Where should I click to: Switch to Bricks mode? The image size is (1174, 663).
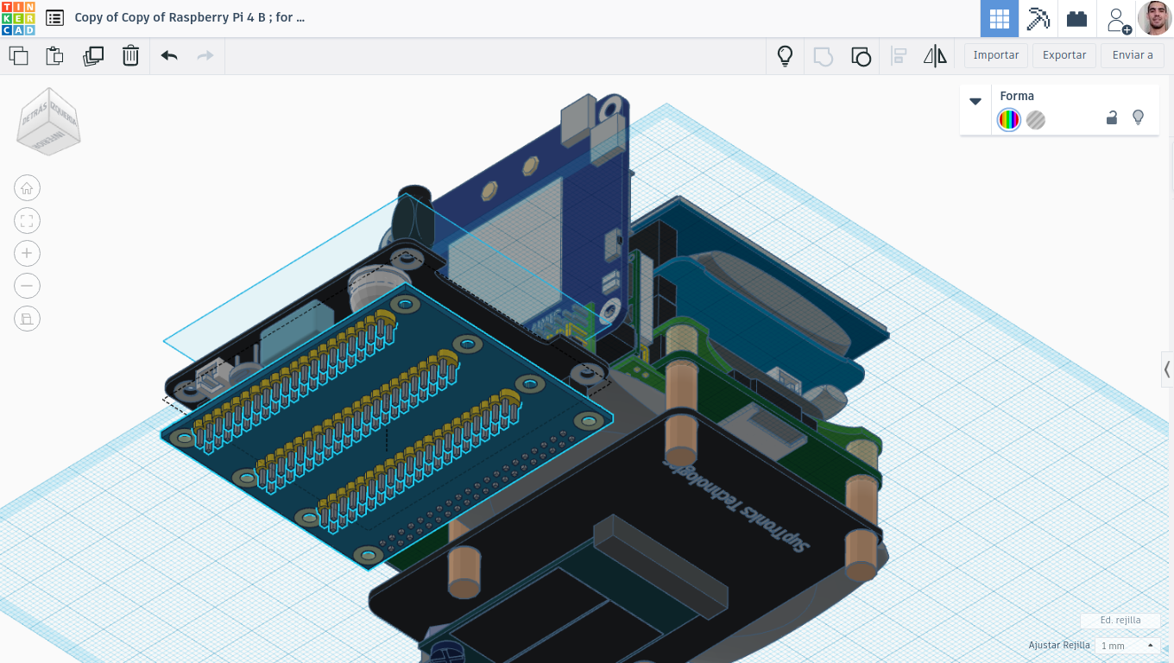pos(1076,18)
